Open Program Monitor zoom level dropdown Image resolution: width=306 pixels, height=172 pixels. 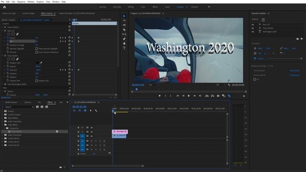pyautogui.click(x=153, y=85)
